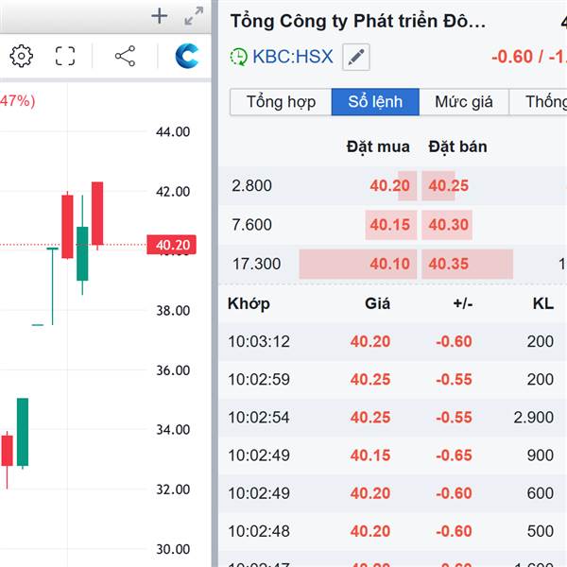The width and height of the screenshot is (567, 567).
Task: Select the Sổ lệnh tab
Action: coord(375,102)
